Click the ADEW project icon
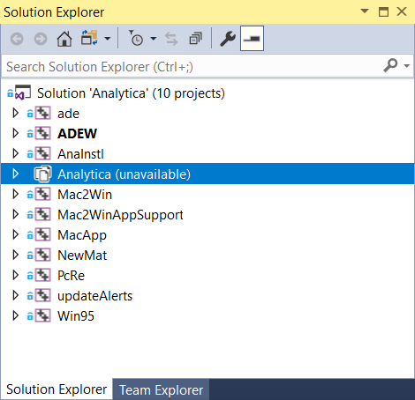This screenshot has width=415, height=400. [43, 133]
